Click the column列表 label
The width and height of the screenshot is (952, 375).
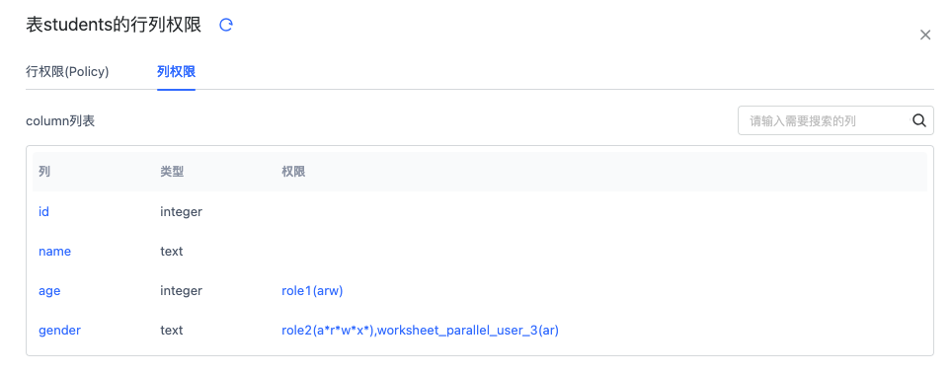(60, 121)
